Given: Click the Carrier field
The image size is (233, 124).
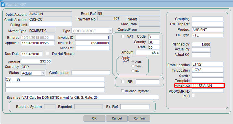Looking at the screenshot, I should click(208, 75).
